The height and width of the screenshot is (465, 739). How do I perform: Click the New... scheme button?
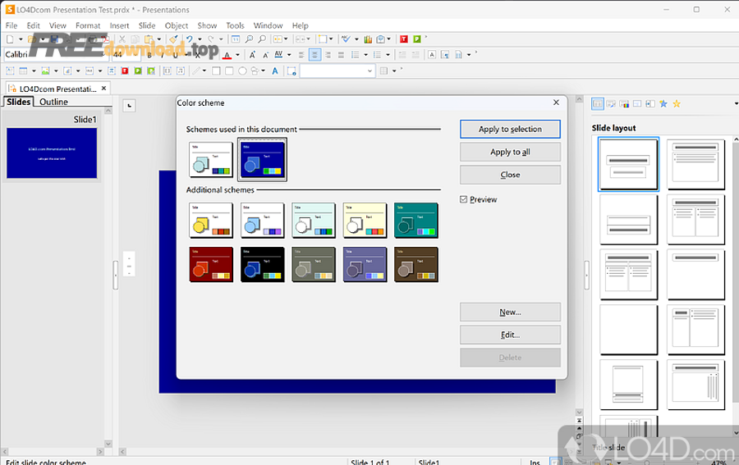[x=510, y=312]
